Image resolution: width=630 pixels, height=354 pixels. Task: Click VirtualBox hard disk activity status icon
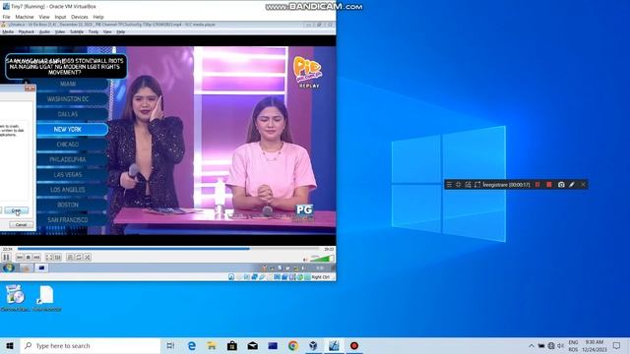pos(231,277)
